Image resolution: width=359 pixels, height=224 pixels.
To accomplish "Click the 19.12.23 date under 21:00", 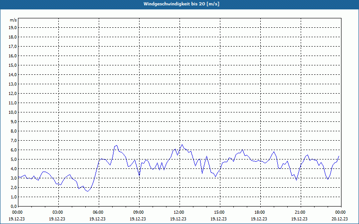I will (x=299, y=219).
